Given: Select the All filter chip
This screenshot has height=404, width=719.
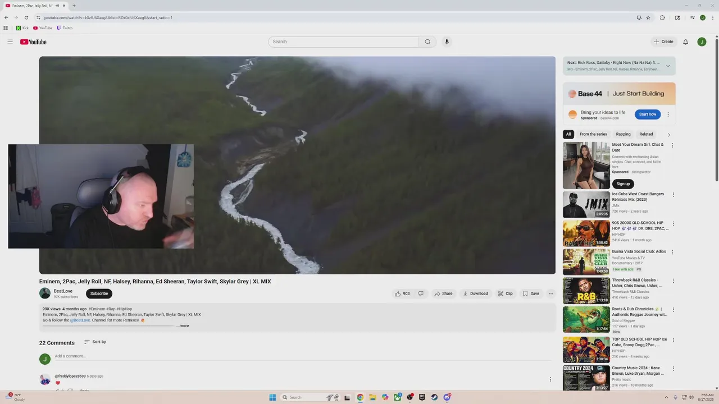Looking at the screenshot, I should point(568,134).
